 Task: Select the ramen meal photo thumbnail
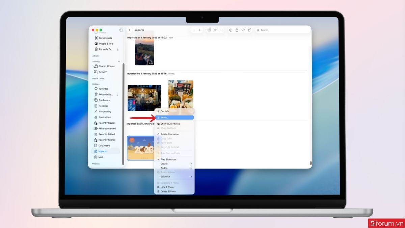pos(181,95)
